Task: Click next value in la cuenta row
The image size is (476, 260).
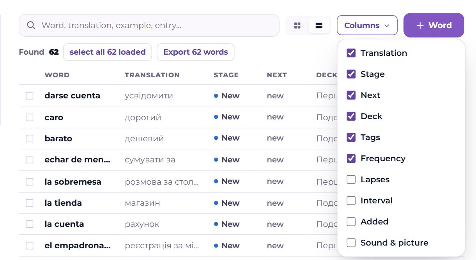Action: click(x=275, y=224)
